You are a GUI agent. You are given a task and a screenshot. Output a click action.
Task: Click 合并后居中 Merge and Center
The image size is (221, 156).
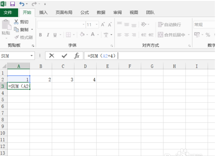click(172, 35)
